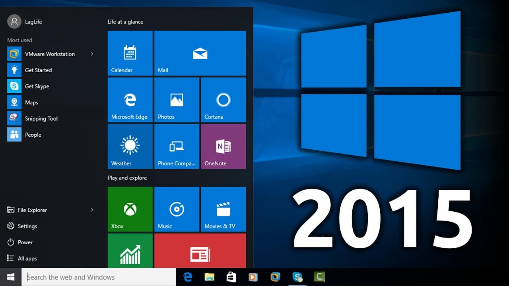The width and height of the screenshot is (509, 286).
Task: Open the Cortana tile
Action: [223, 100]
